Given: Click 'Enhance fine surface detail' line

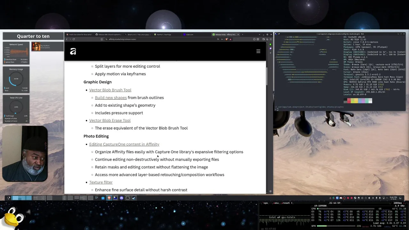Looking at the screenshot, I should tap(141, 190).
